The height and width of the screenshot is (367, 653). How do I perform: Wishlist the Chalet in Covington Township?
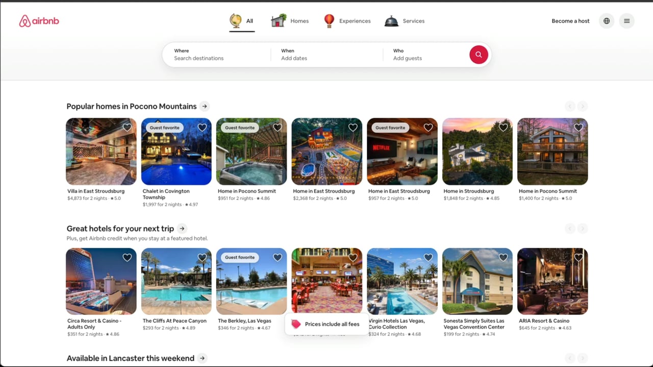tap(202, 127)
